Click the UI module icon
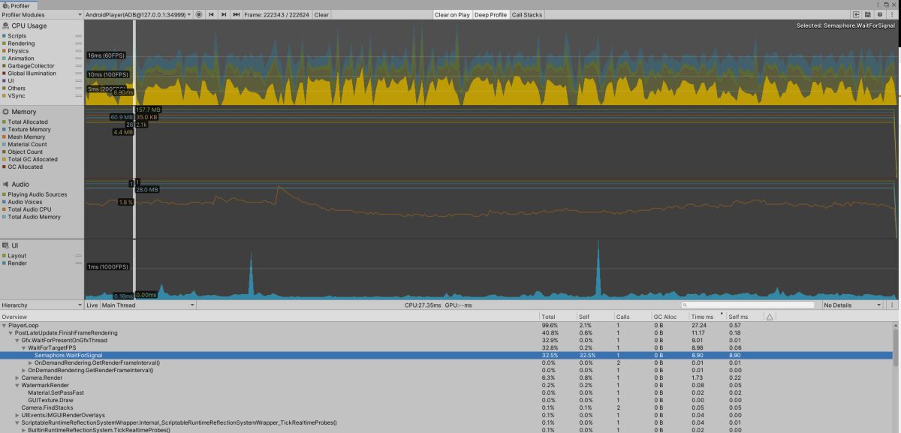 tap(6, 245)
